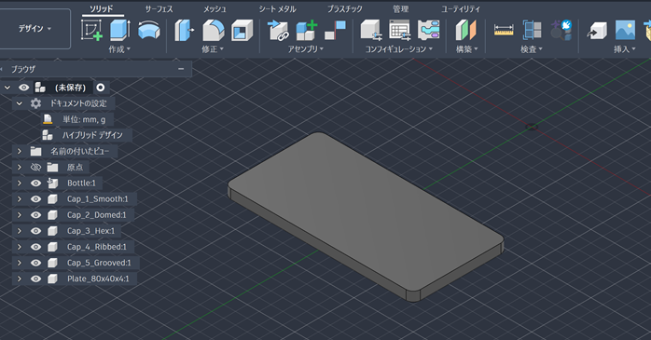The width and height of the screenshot is (651, 340).
Task: Select the Shell tool
Action: [242, 30]
